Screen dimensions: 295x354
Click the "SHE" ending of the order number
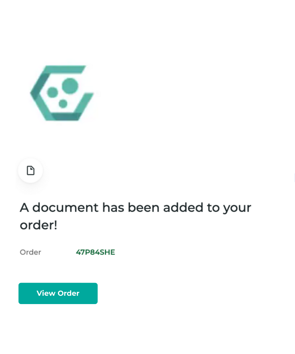coord(107,252)
